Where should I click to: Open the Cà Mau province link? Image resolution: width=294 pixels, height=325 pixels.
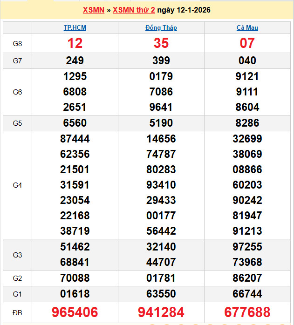pos(247,27)
